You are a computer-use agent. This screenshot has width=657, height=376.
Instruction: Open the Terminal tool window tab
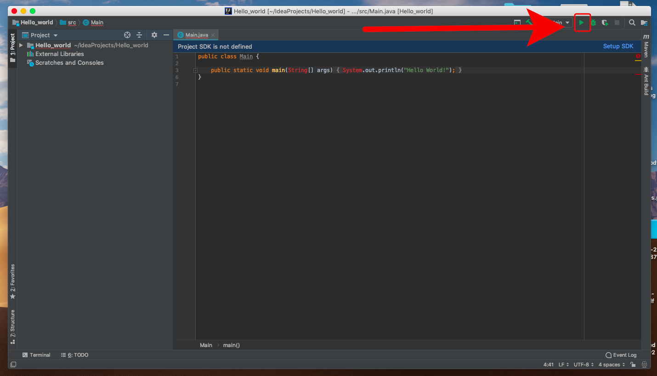(x=37, y=355)
